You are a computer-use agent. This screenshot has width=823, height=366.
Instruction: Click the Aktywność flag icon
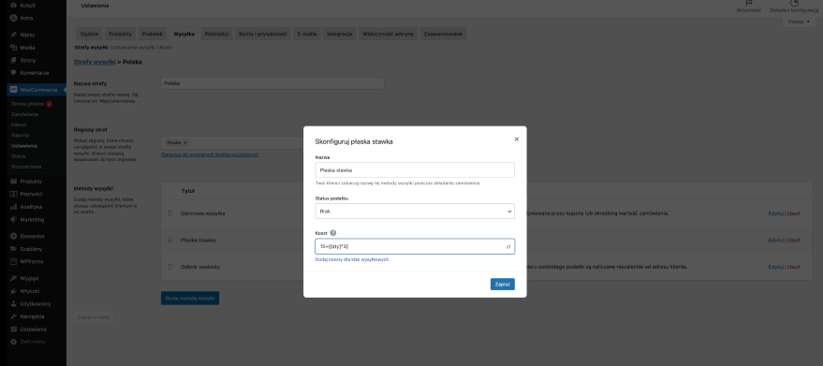748,3
